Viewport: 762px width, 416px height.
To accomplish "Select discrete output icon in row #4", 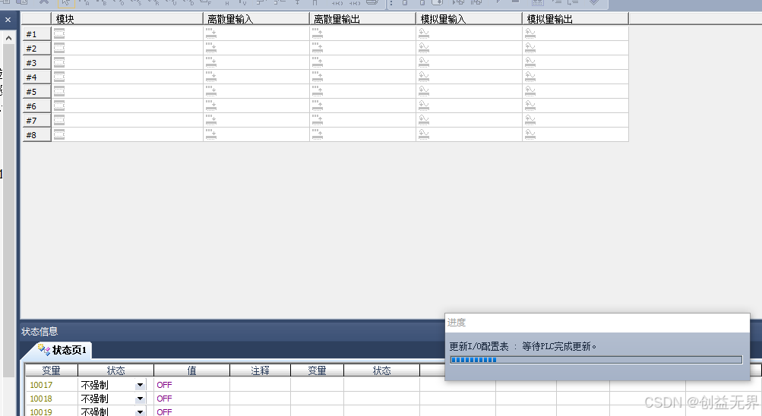I will pyautogui.click(x=318, y=77).
